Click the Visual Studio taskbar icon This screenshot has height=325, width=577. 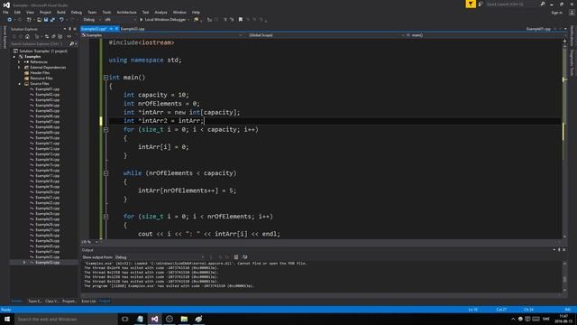[x=154, y=319]
